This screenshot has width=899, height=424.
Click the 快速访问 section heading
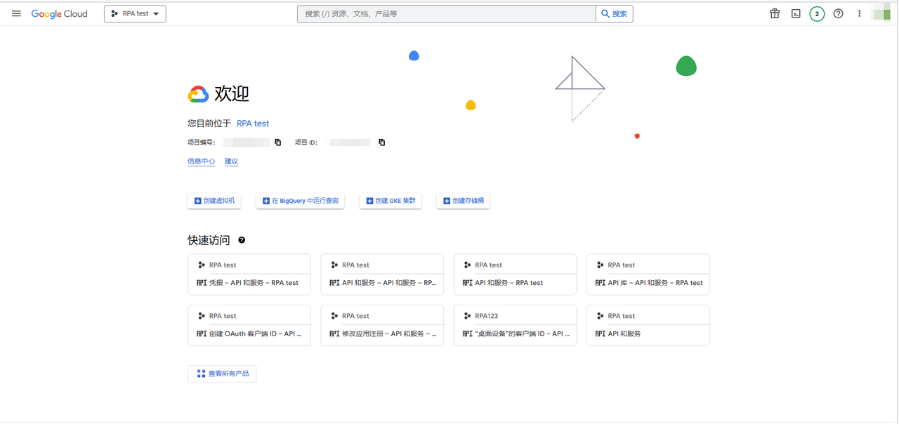[209, 240]
